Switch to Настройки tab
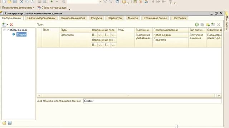Image resolution: width=229 pixels, height=128 pixels. (x=179, y=18)
